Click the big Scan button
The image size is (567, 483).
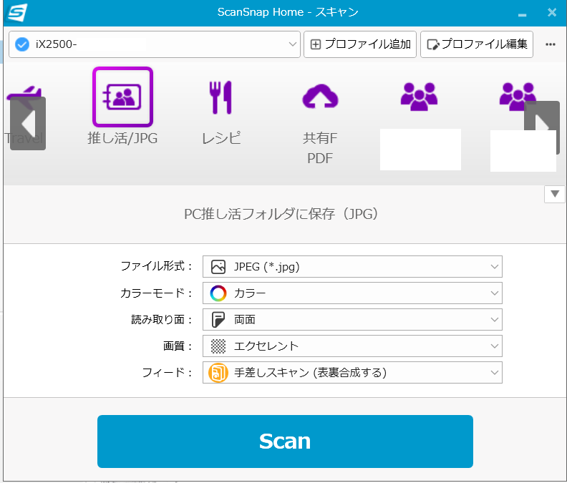point(285,441)
